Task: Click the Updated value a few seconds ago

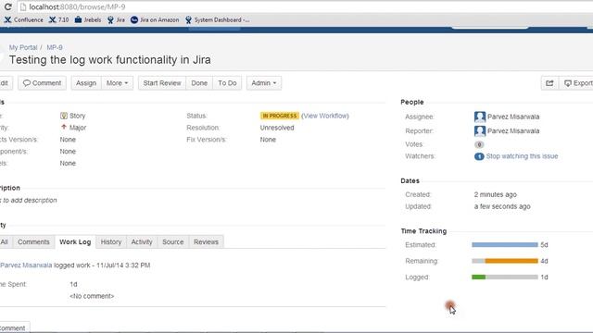Action: [x=502, y=206]
